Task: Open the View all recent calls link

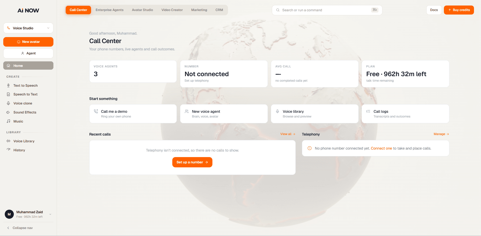Action: click(288, 134)
